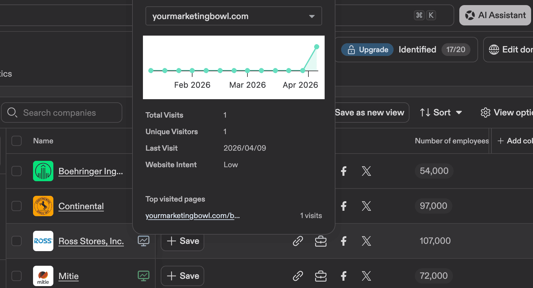
Task: Click the briefcase icon in Ross Stores' row
Action: tap(320, 241)
